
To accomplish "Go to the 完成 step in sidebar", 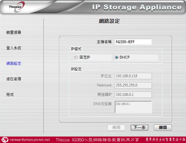I will (10, 95).
